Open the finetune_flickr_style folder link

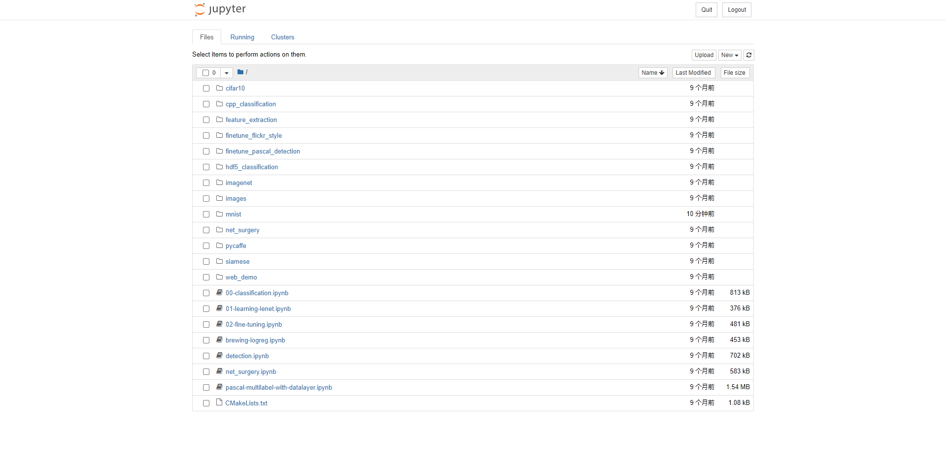tap(254, 135)
